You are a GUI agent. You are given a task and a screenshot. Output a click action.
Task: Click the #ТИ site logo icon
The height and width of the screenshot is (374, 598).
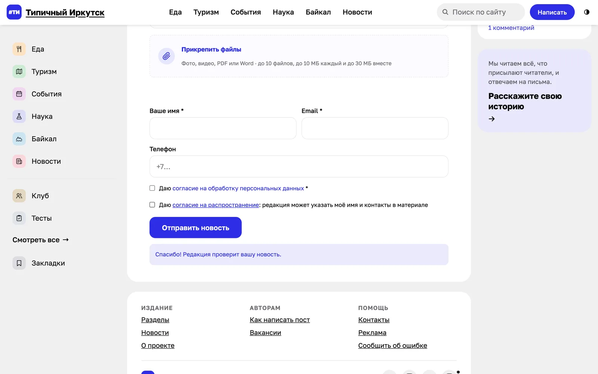click(14, 12)
